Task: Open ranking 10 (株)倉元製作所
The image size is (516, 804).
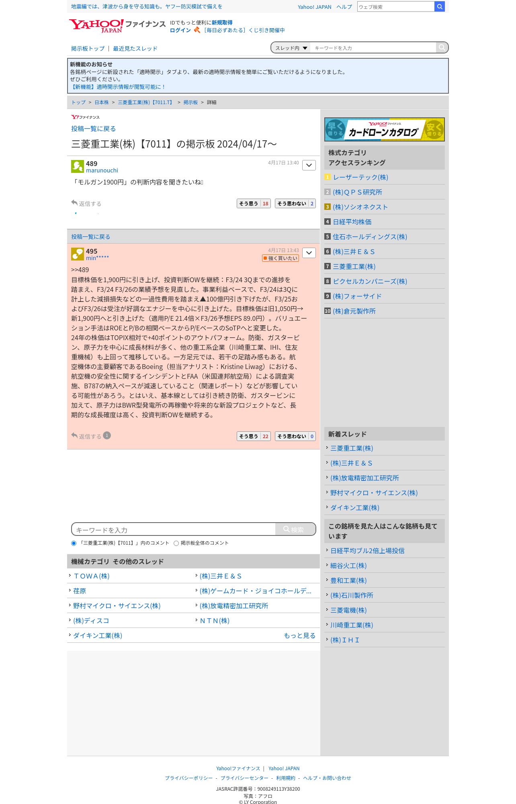Action: pos(354,311)
